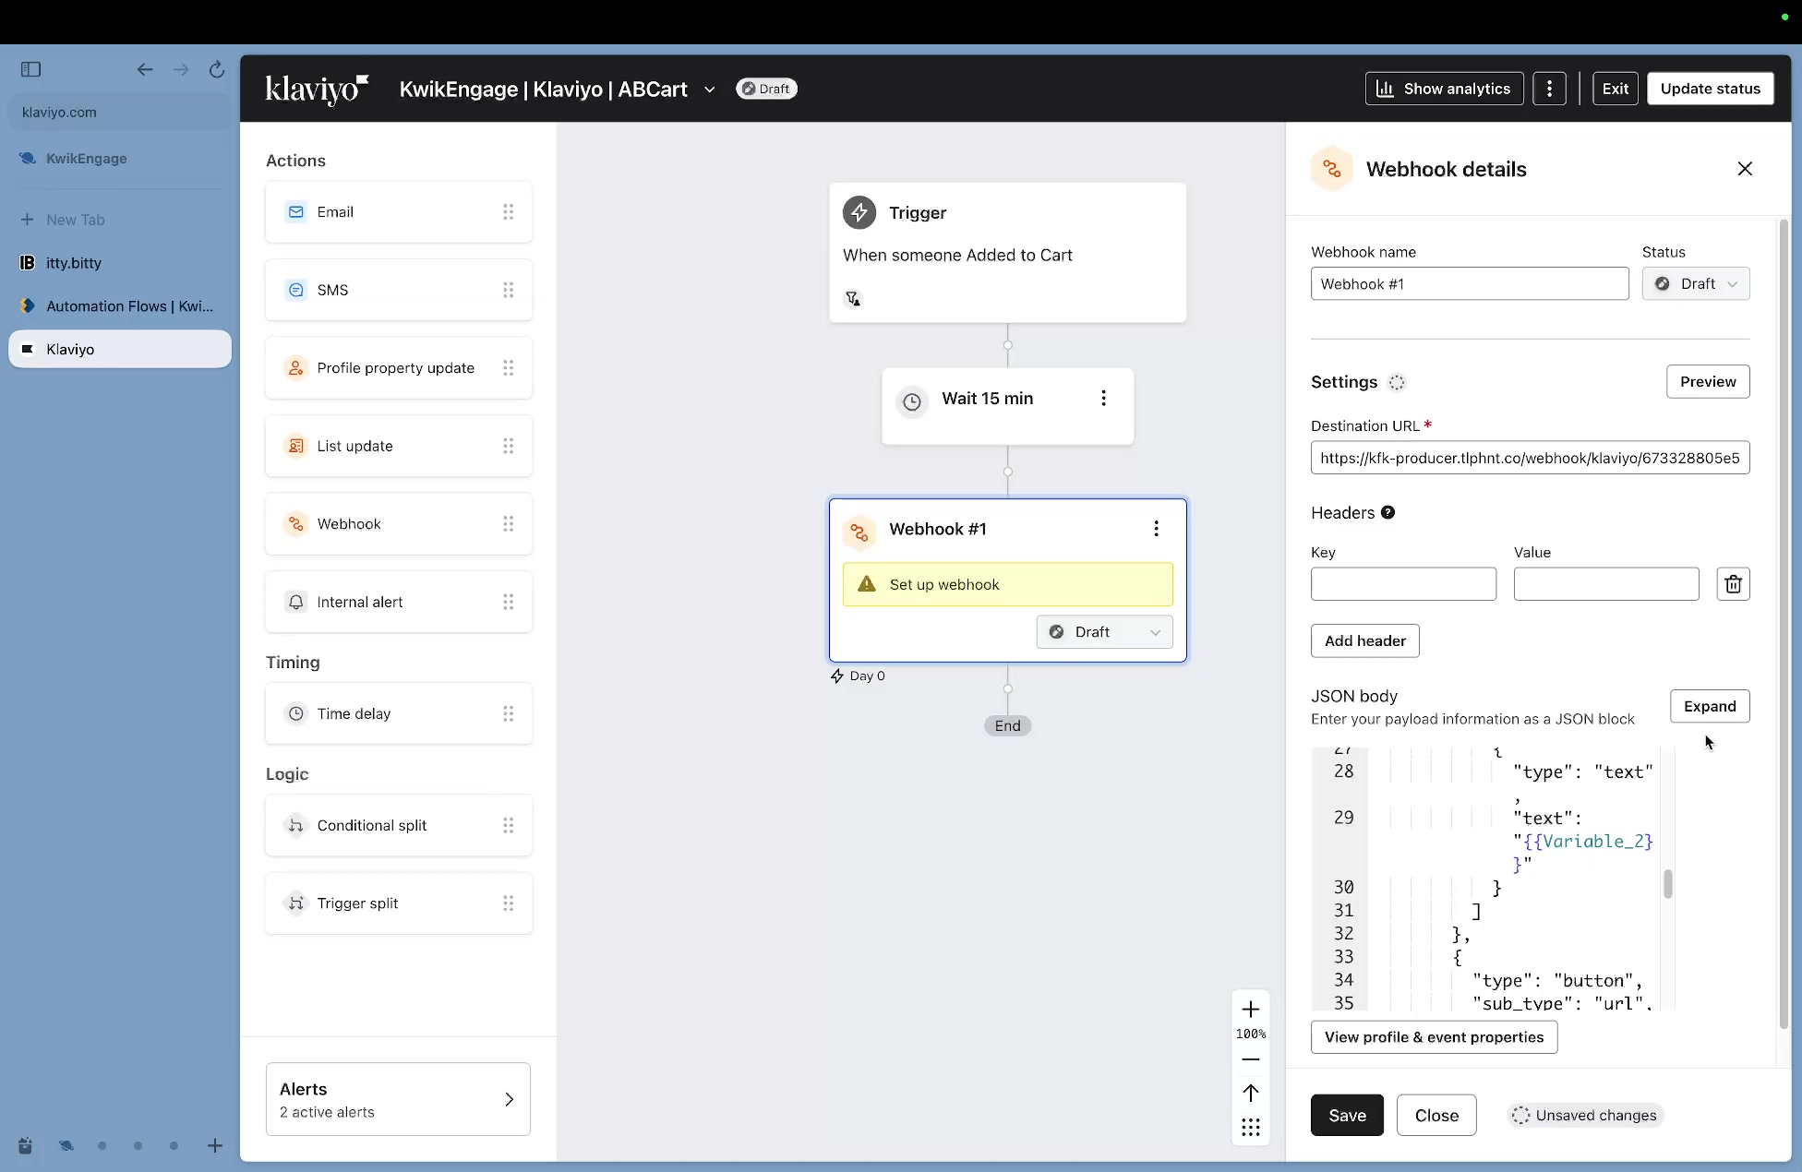Save the webhook settings
Viewport: 1802px width, 1172px height.
tap(1347, 1116)
